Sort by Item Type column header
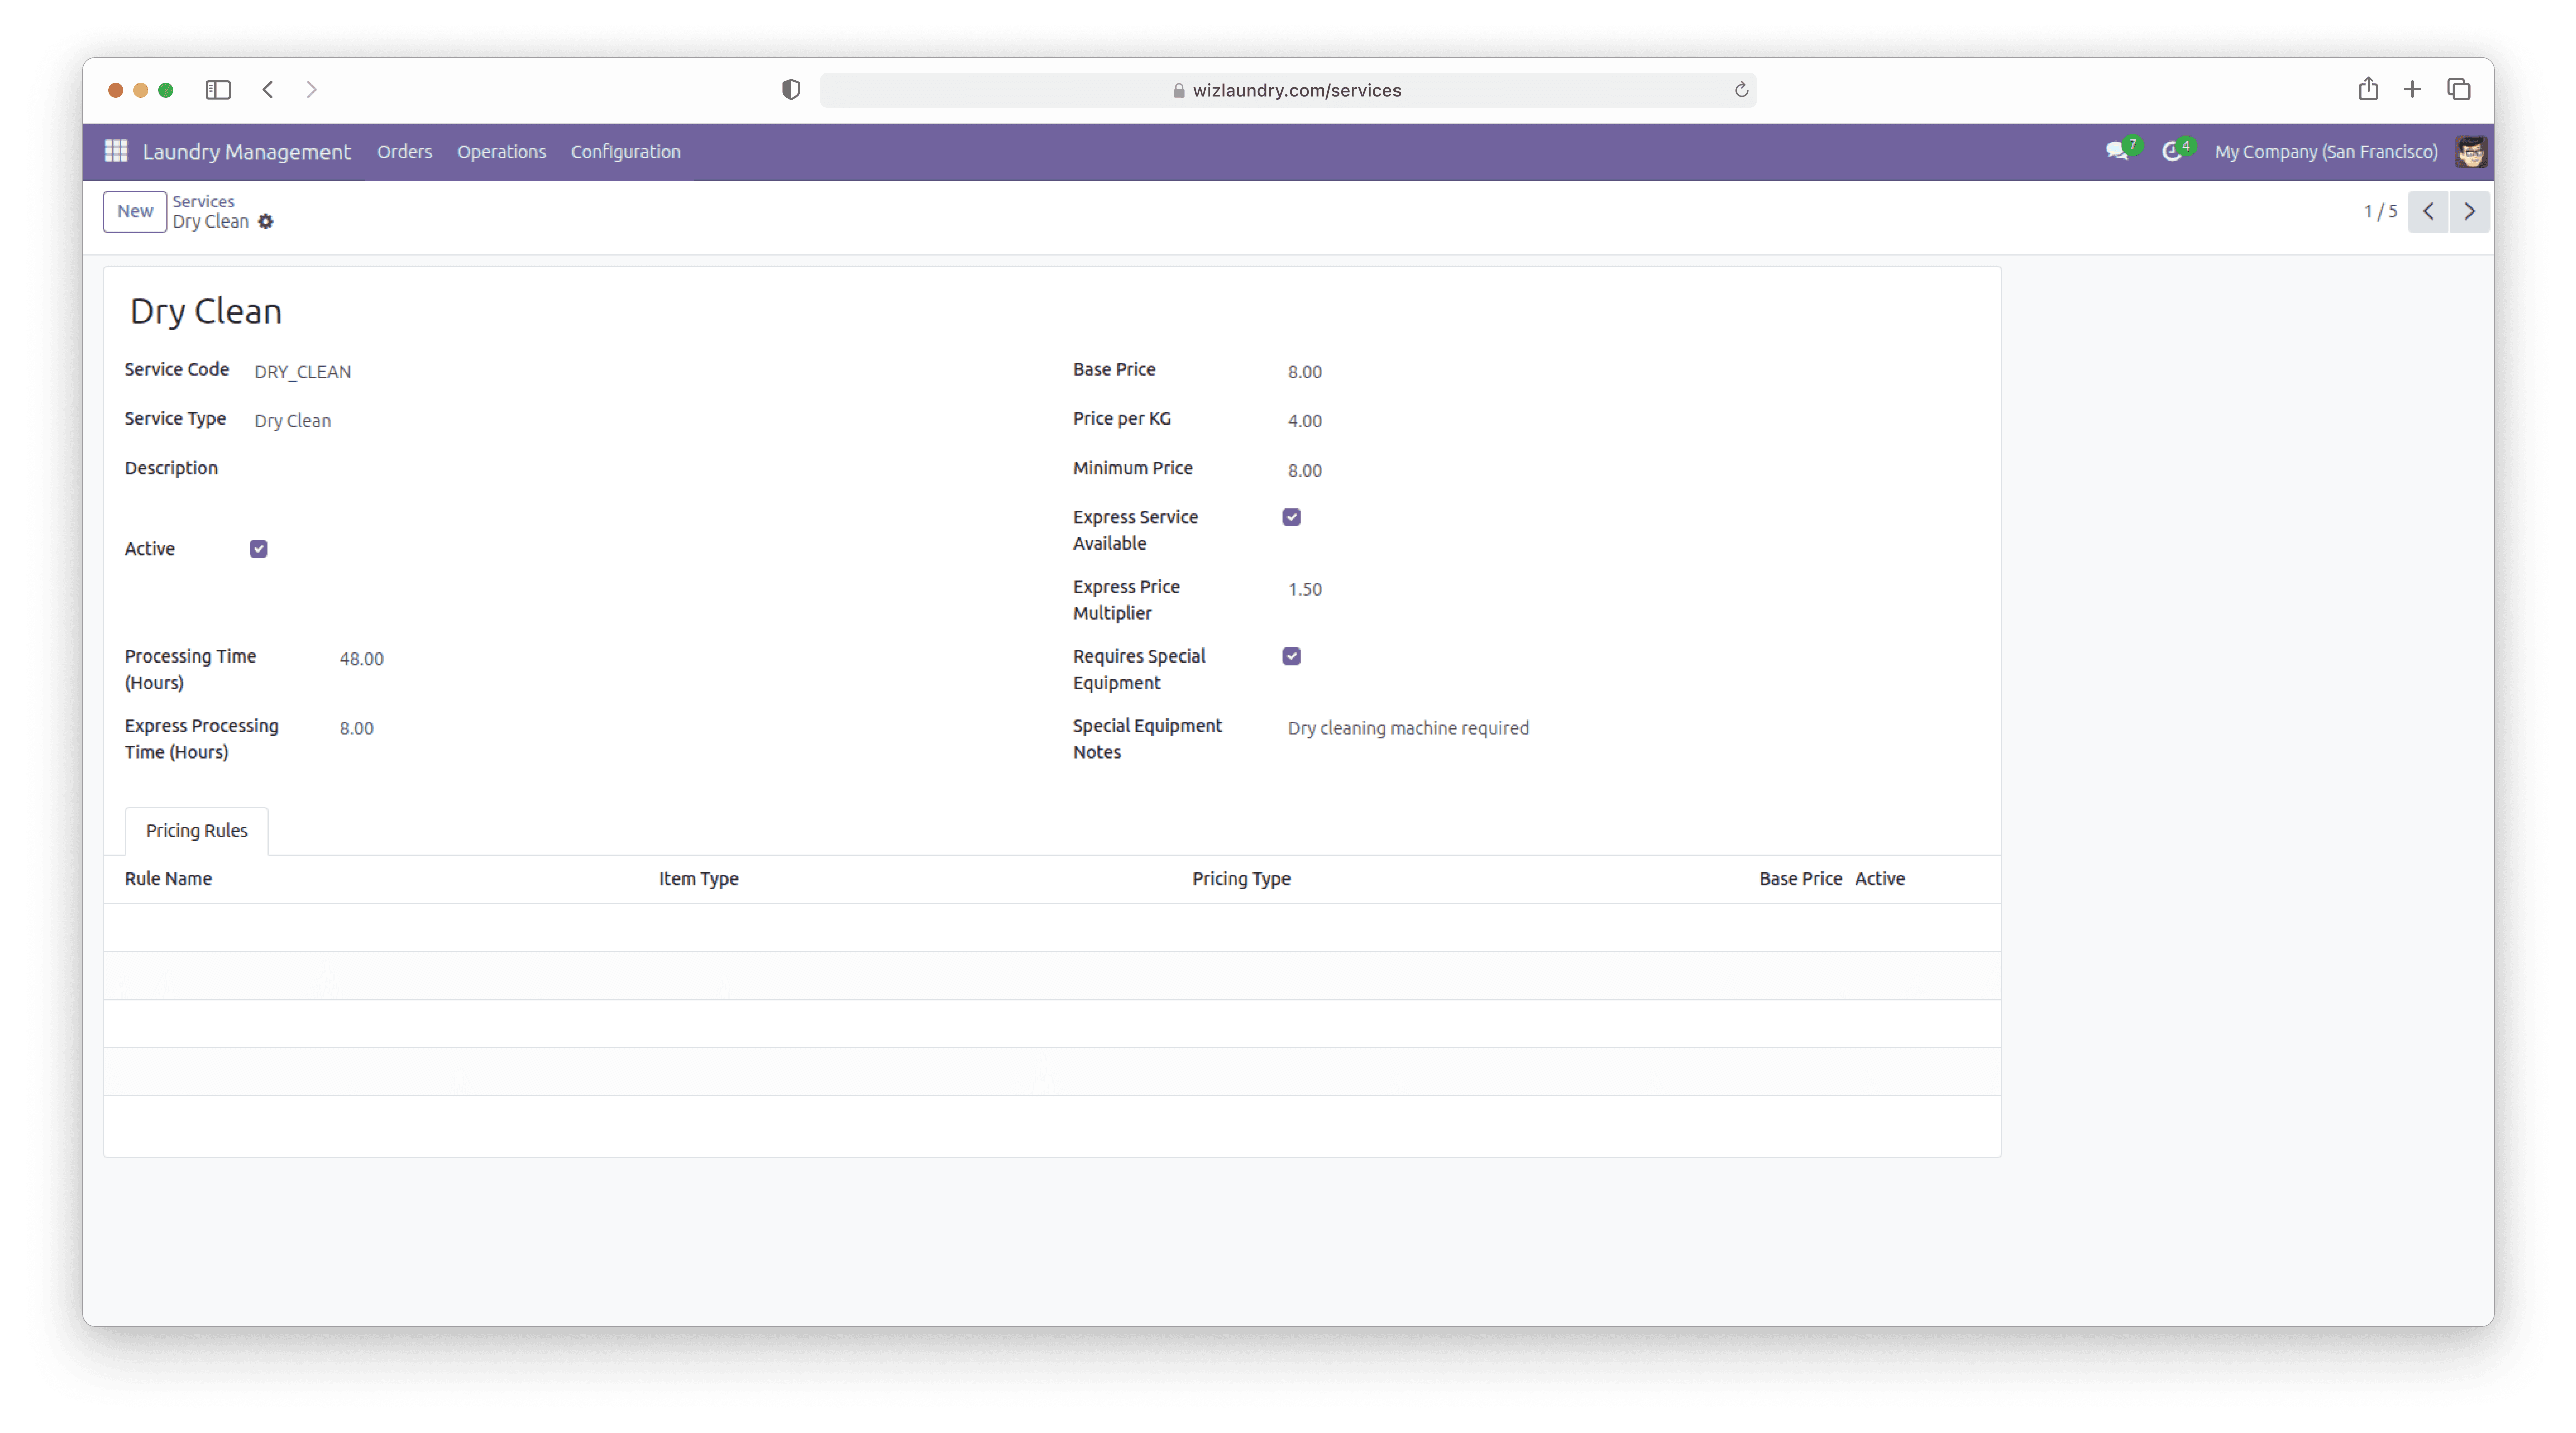2576x1433 pixels. 698,879
